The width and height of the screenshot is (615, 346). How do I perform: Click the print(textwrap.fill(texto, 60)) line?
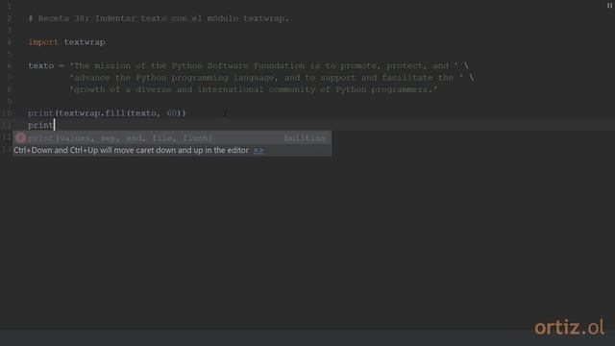click(x=107, y=113)
